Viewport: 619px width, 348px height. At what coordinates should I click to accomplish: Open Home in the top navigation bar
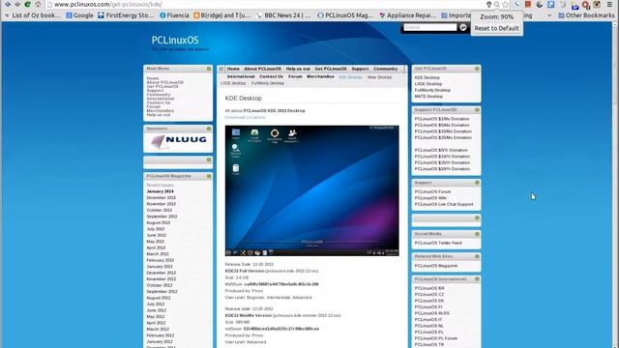233,69
